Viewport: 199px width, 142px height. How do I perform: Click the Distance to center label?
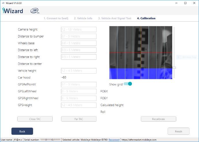(x=30, y=64)
